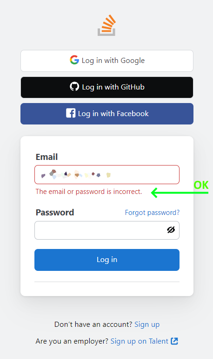The width and height of the screenshot is (213, 359).
Task: Click the green OK annotation text
Action: [x=201, y=185]
